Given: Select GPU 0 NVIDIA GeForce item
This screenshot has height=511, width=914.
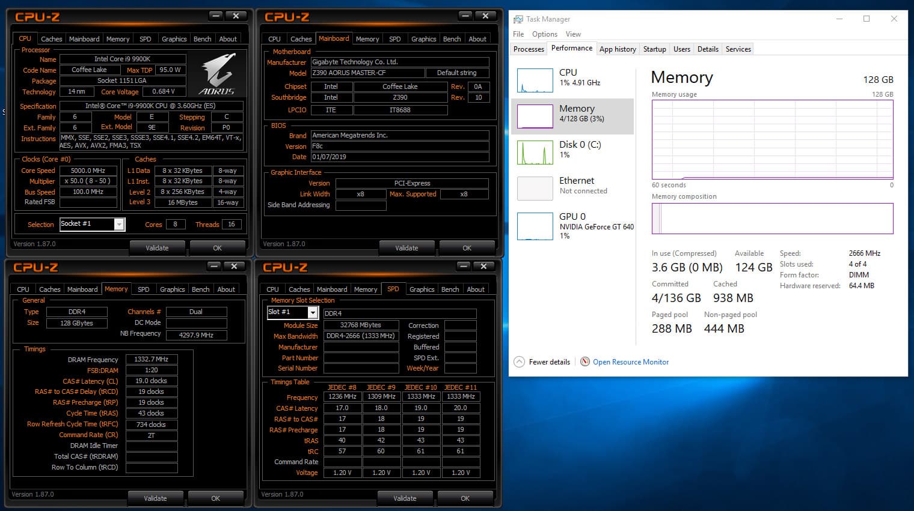Looking at the screenshot, I should coord(574,225).
